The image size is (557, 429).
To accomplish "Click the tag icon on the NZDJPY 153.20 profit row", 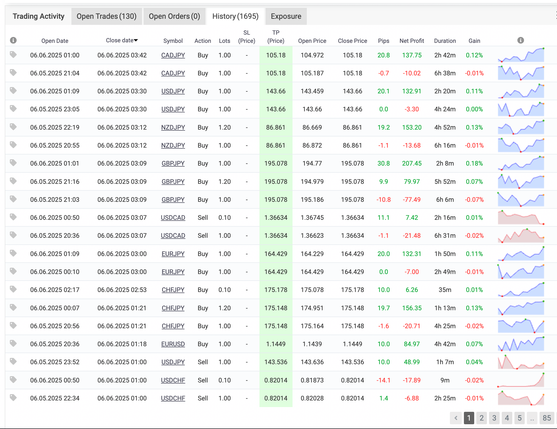I will pyautogui.click(x=13, y=127).
